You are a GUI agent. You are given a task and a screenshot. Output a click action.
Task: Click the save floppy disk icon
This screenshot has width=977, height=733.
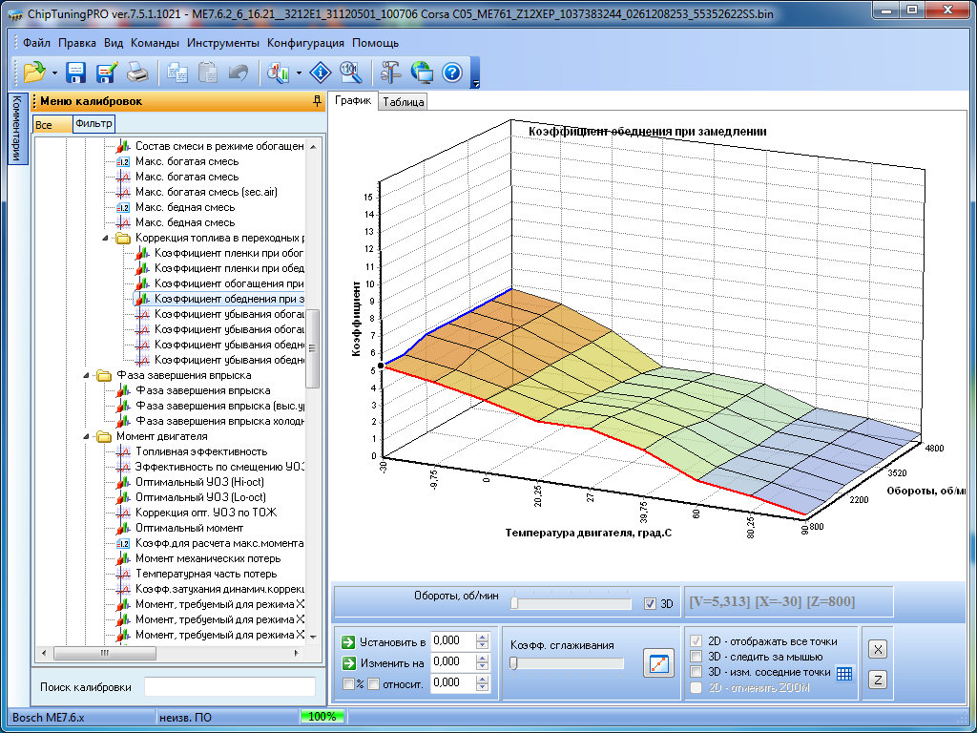click(x=76, y=72)
